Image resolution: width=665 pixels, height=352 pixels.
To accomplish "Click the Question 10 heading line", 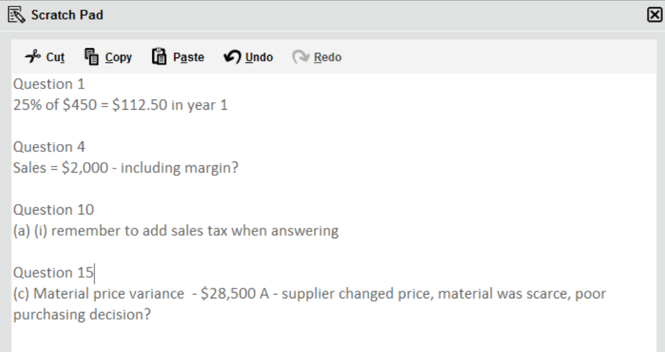I will (x=54, y=209).
